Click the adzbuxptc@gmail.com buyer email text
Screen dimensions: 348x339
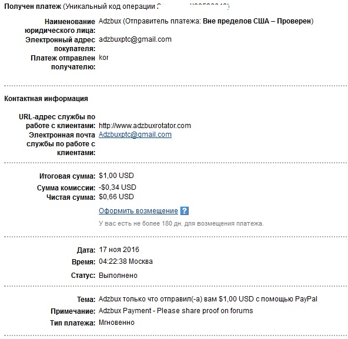(135, 39)
